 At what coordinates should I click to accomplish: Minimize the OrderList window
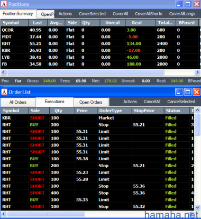[179, 92]
